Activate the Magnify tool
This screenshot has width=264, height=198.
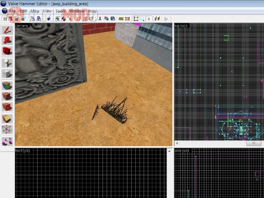tap(7, 40)
